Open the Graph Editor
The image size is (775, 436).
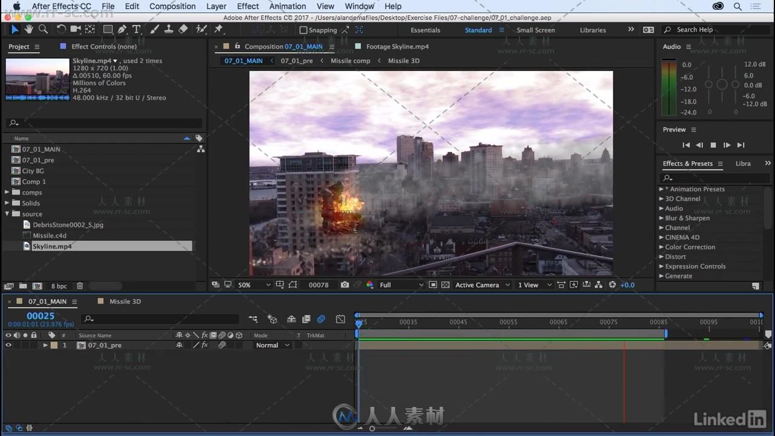(x=340, y=319)
